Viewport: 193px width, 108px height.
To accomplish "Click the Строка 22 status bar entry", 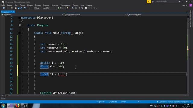I will click(101, 102).
